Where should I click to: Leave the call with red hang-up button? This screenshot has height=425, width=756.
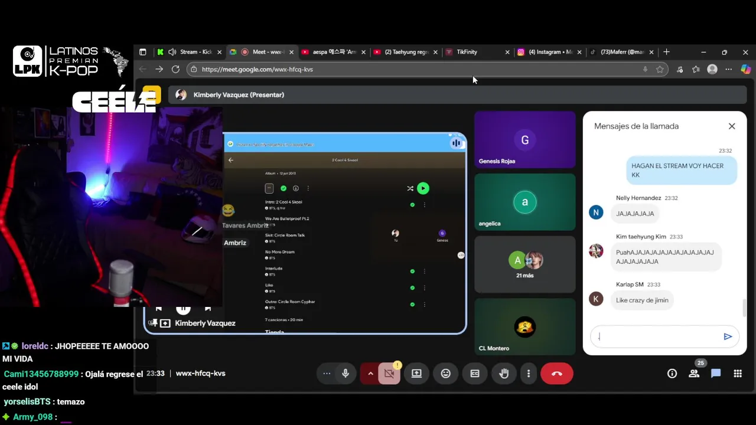coord(557,374)
